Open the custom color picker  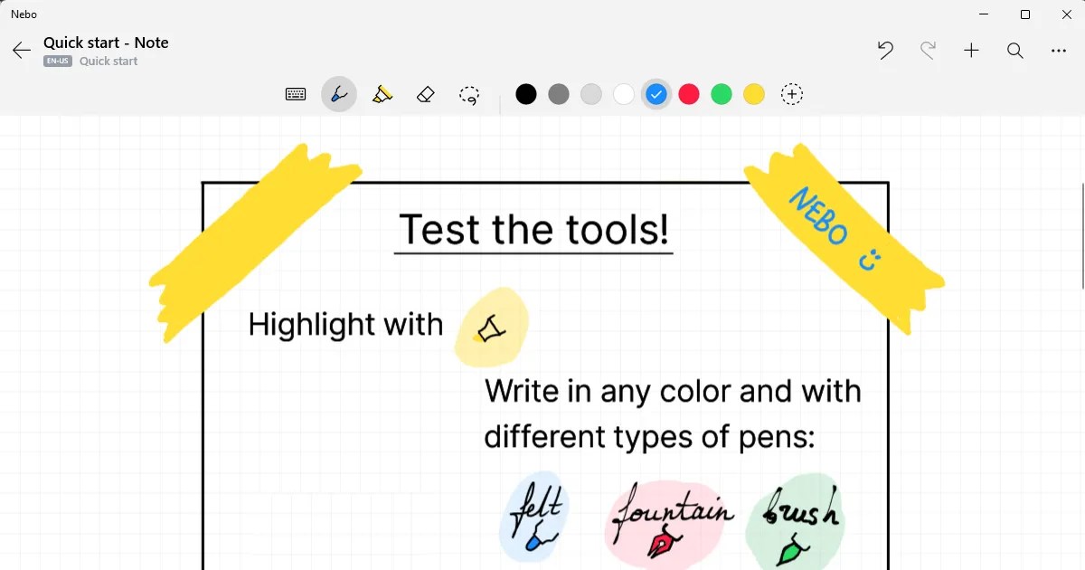click(792, 94)
